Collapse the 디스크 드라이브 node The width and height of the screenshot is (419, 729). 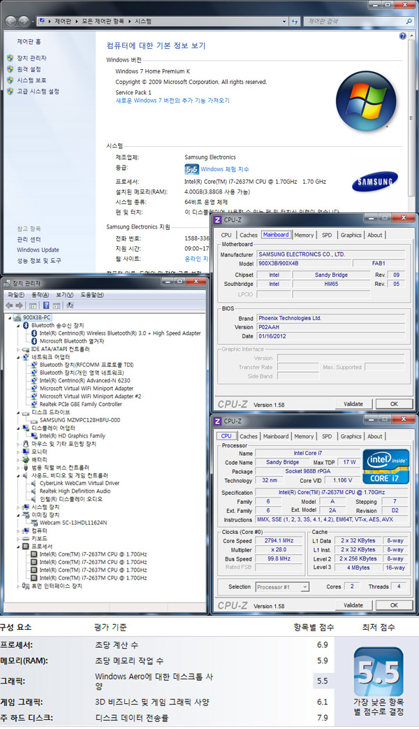click(19, 412)
